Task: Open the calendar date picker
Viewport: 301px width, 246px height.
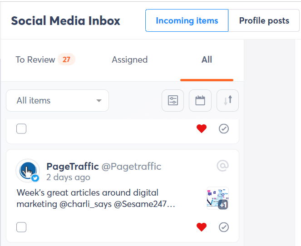Action: point(200,100)
